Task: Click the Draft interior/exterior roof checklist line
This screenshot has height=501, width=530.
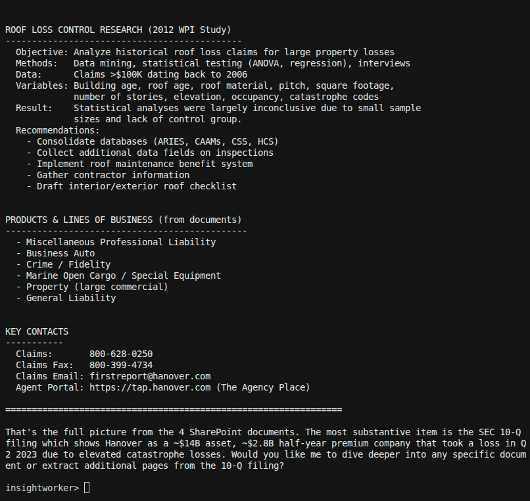Action: pyautogui.click(x=132, y=186)
